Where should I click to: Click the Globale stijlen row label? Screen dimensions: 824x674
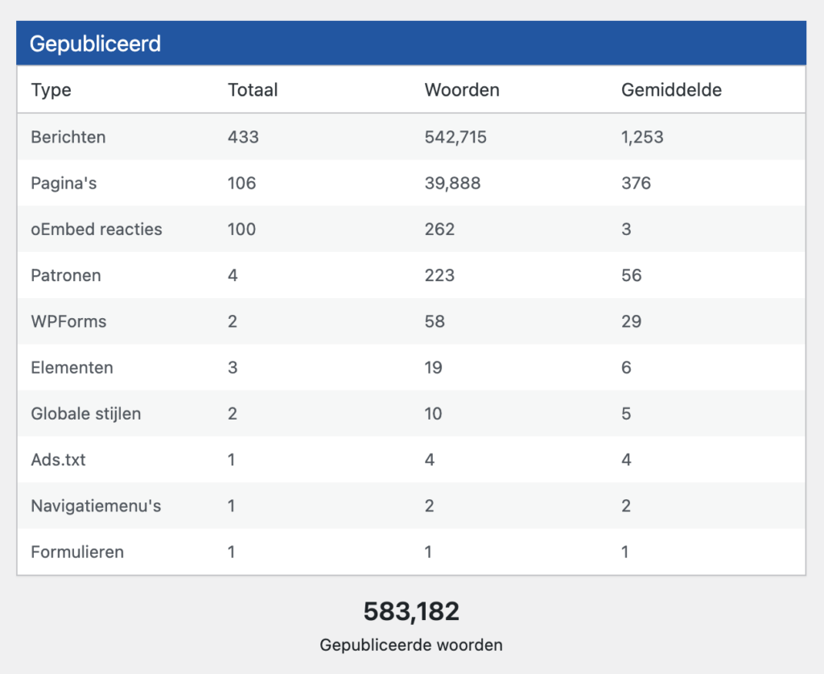coord(86,414)
